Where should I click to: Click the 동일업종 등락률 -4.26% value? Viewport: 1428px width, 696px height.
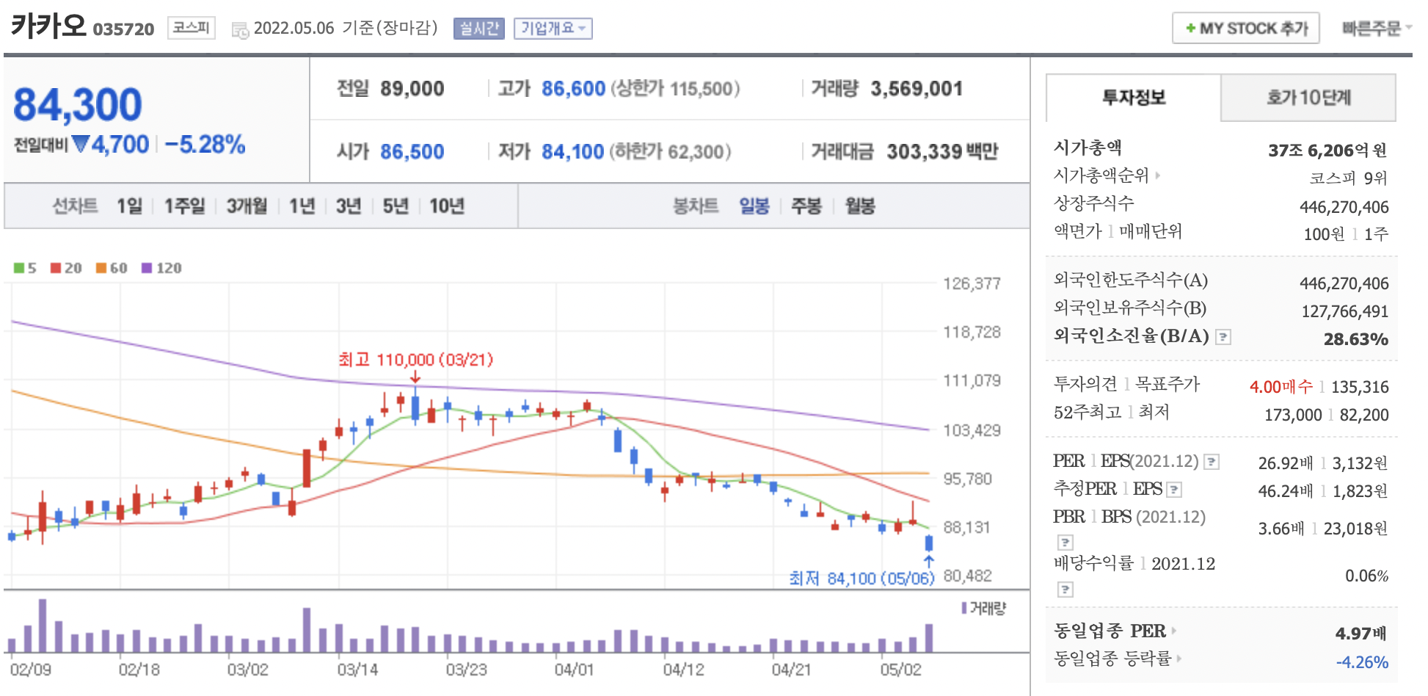point(1362,662)
